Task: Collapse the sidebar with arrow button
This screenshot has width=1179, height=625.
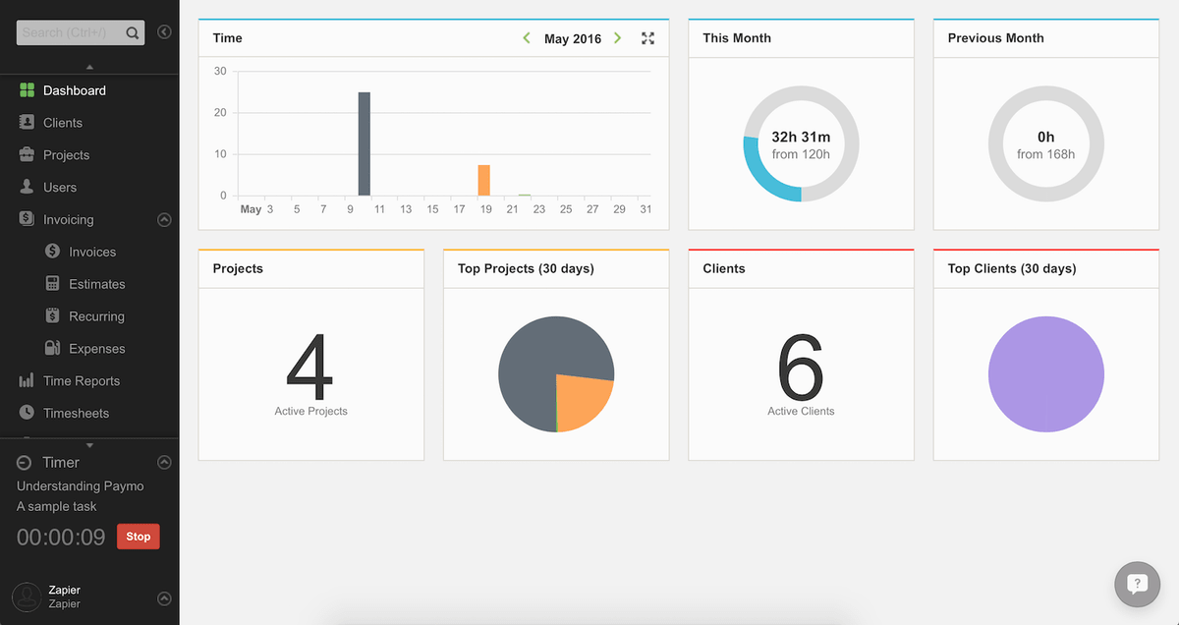Action: coord(164,32)
